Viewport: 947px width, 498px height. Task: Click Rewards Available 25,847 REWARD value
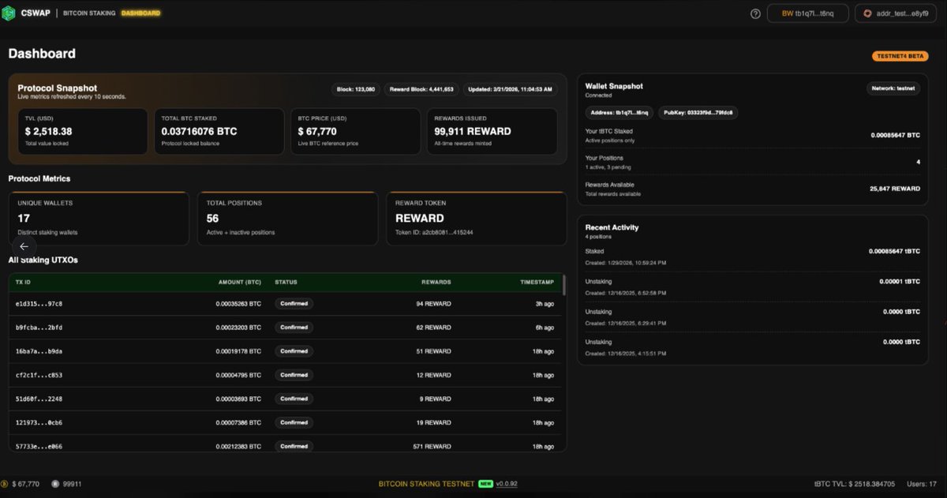coord(895,189)
